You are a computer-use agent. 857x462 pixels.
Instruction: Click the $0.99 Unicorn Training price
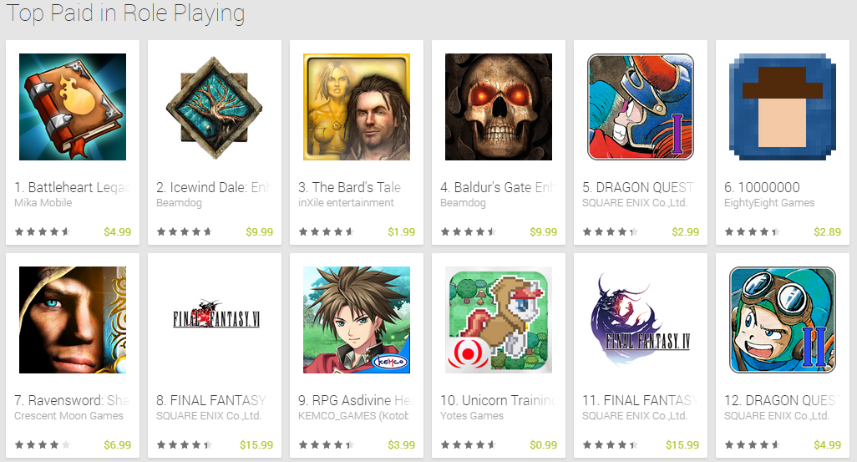tap(543, 445)
